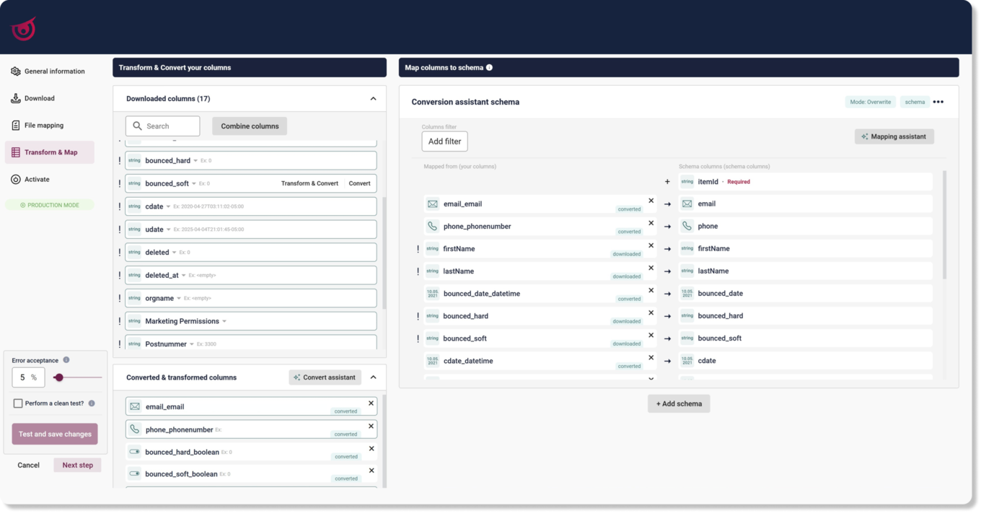Click + Add schema button
The height and width of the screenshot is (516, 981).
coord(679,404)
